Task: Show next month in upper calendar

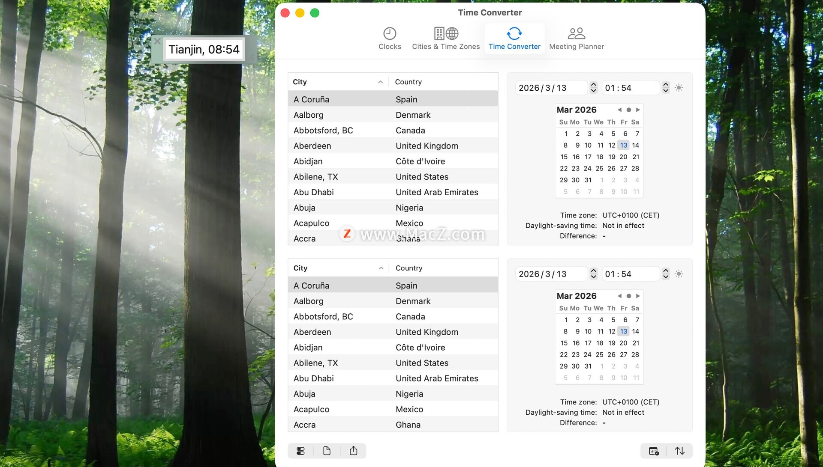Action: pos(638,110)
